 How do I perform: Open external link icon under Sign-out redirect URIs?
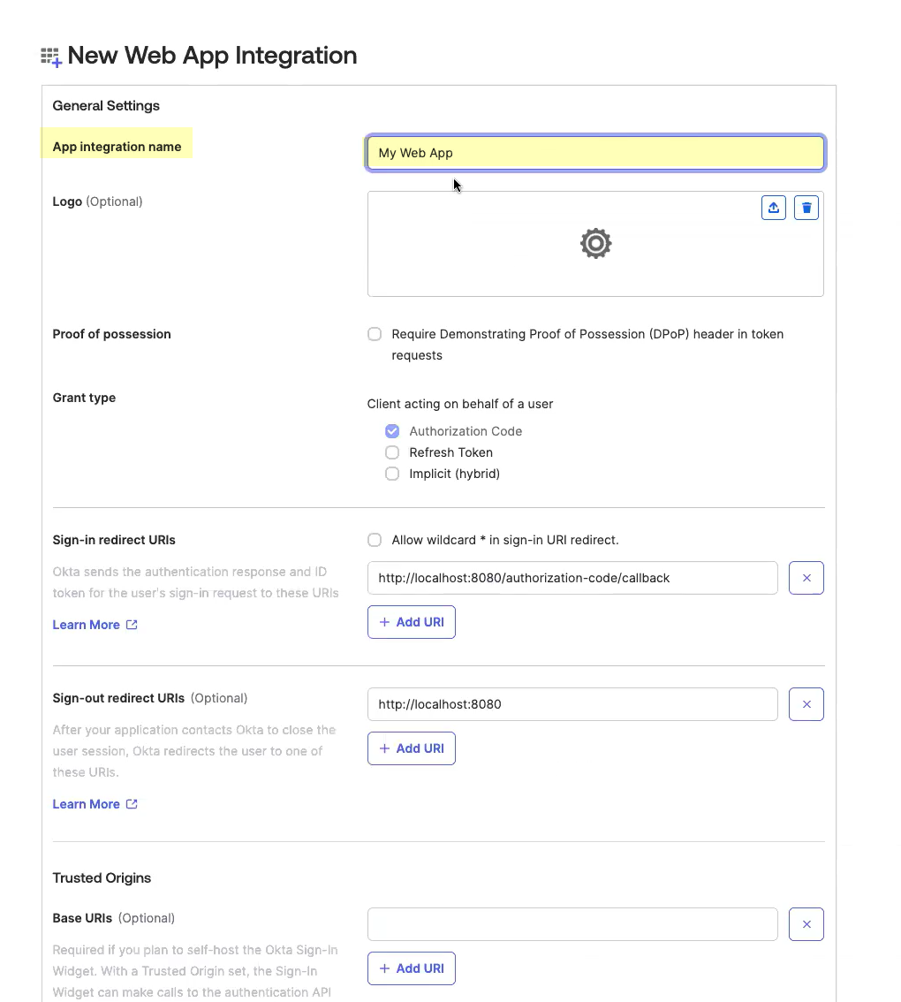click(x=132, y=804)
